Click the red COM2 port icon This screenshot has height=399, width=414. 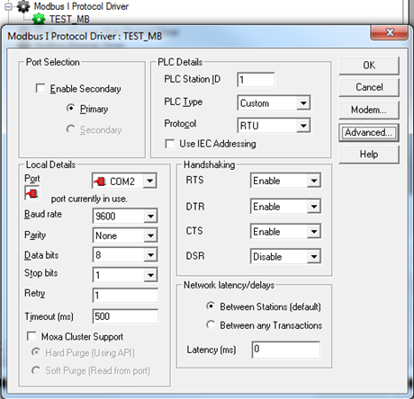tap(100, 182)
